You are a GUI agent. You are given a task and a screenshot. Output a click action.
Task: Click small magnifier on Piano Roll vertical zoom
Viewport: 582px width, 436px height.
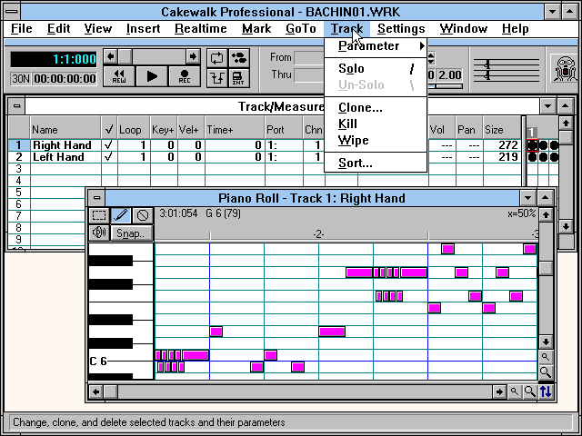point(546,357)
